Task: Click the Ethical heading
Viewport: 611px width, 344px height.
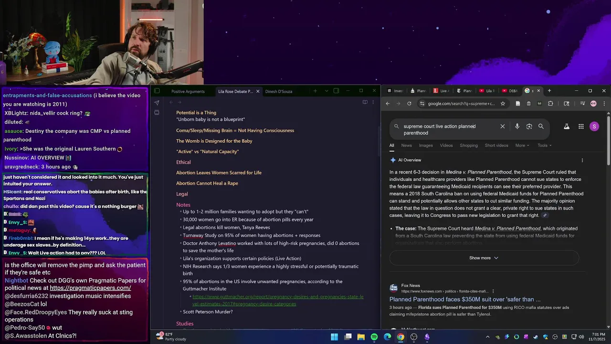Action: 183,162
